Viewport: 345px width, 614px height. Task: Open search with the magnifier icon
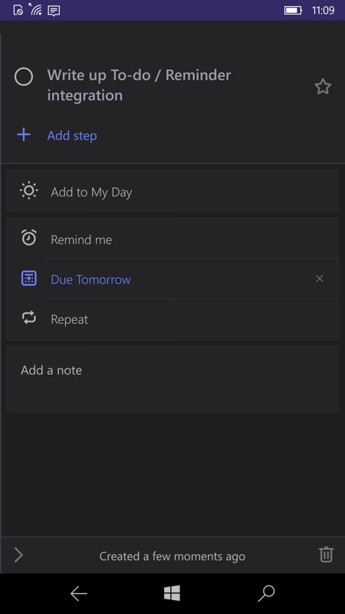point(266,594)
